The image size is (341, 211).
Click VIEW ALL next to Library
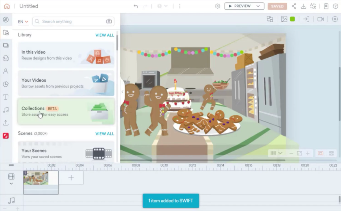click(105, 35)
